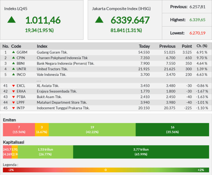212x175 pixels.
Task: Click the ellipsis row between rows 5 and 41
Action: click(106, 80)
